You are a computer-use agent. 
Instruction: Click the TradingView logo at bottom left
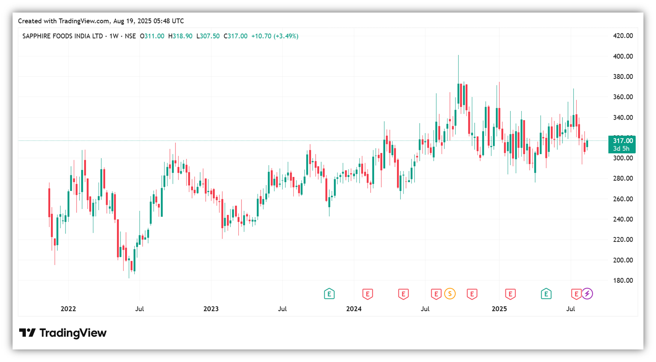(63, 333)
